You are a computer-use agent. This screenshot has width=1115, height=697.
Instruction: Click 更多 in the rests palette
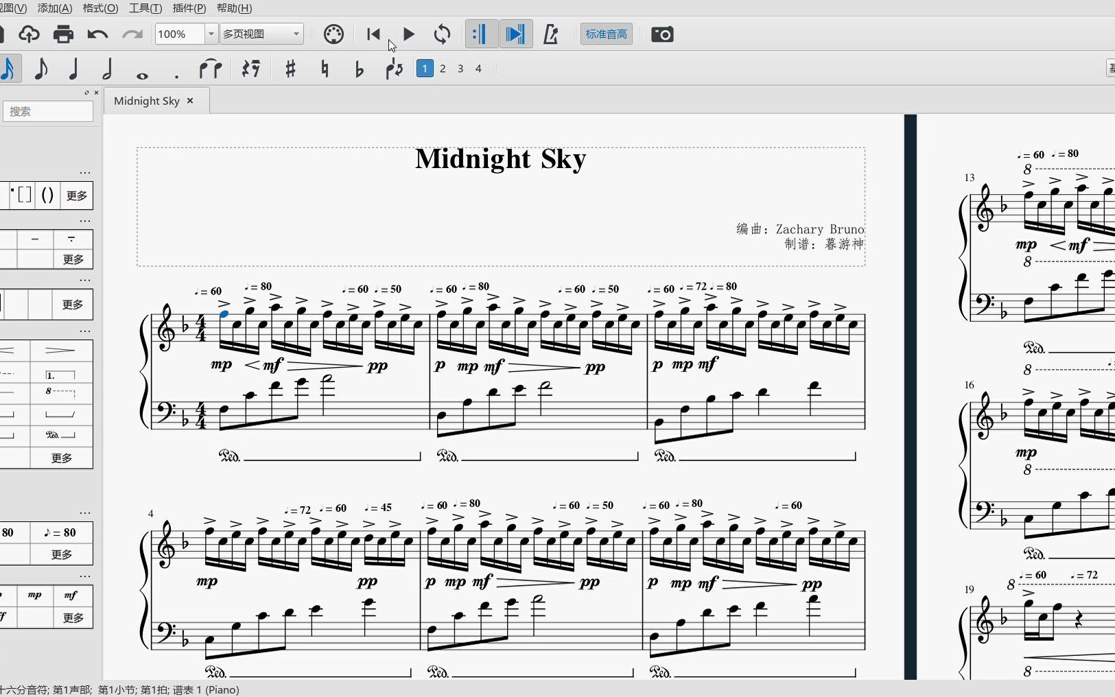point(73,259)
